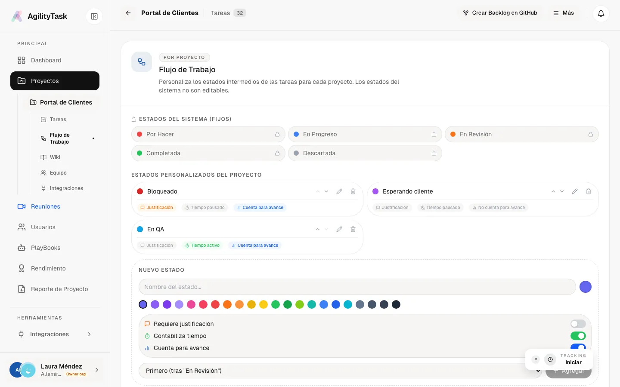Start tracking with Iniciar

573,362
